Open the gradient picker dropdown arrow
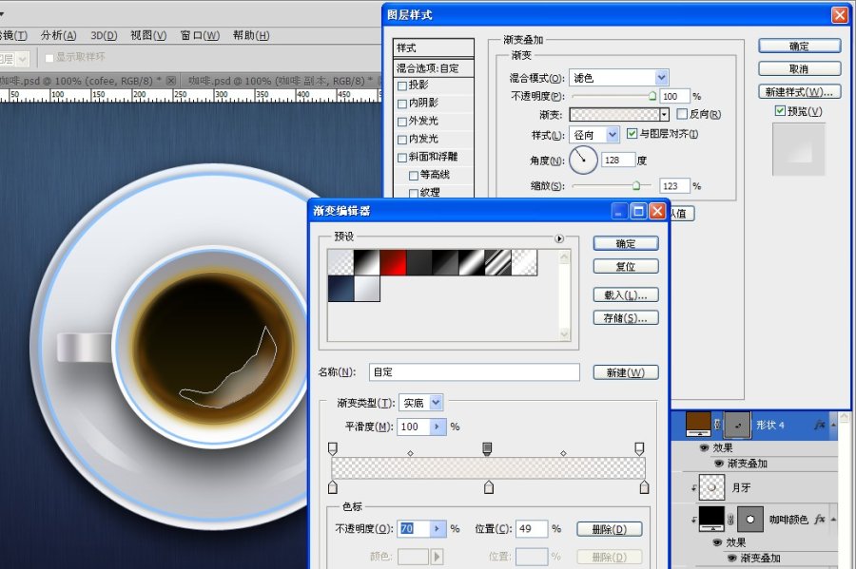 (x=664, y=114)
